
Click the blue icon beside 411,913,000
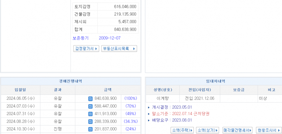pos(90,114)
